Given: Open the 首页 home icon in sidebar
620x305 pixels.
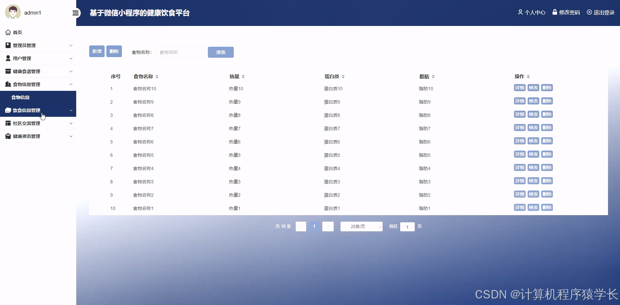Looking at the screenshot, I should point(8,32).
